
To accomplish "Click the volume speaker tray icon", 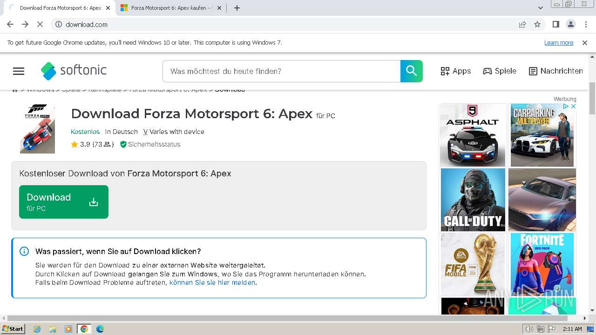I will [529, 329].
